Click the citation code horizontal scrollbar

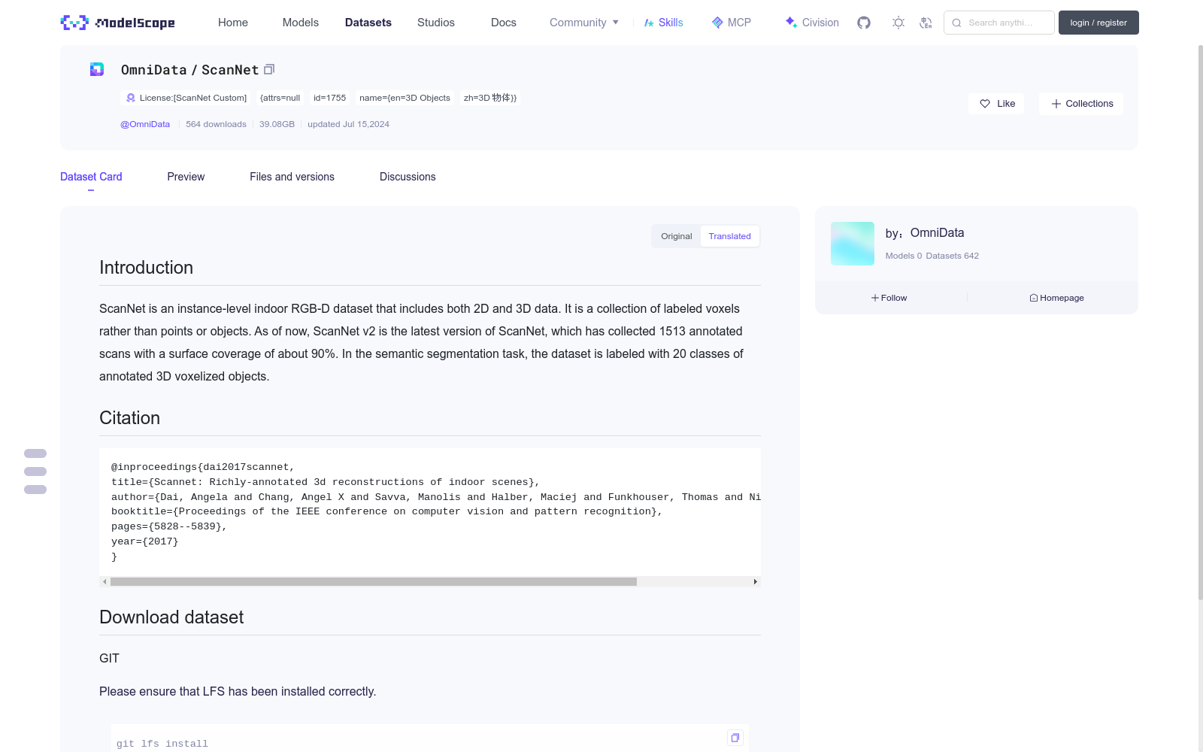(374, 581)
